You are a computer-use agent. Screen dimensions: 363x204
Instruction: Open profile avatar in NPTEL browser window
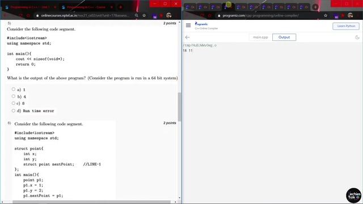pyautogui.click(x=169, y=15)
